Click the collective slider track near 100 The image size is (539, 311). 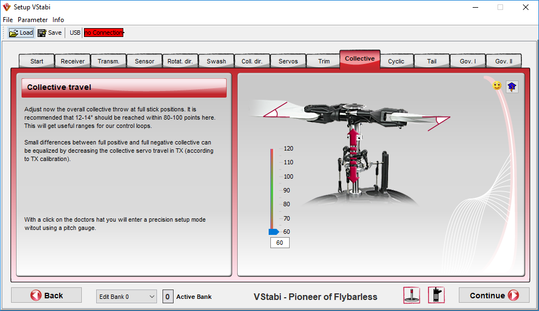click(272, 176)
